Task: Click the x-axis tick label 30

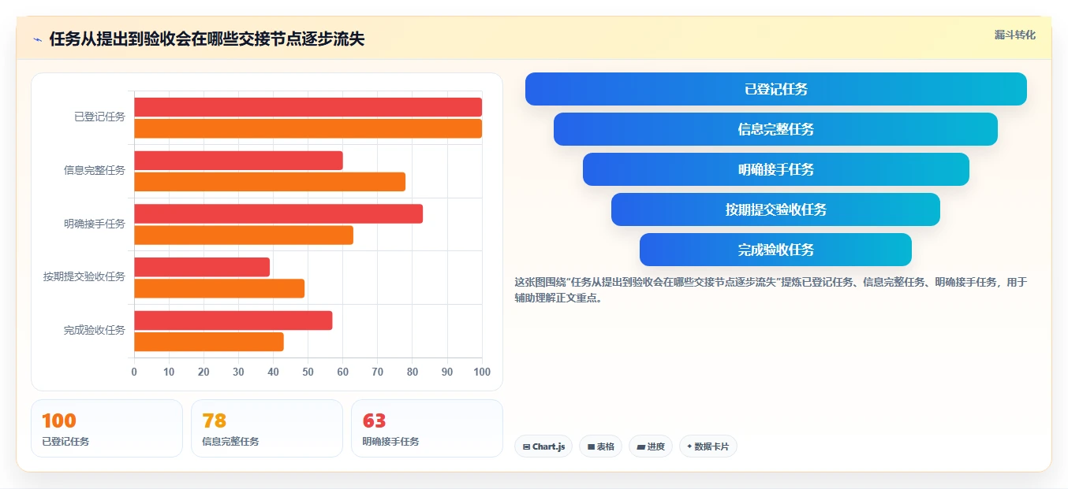Action: pyautogui.click(x=238, y=372)
